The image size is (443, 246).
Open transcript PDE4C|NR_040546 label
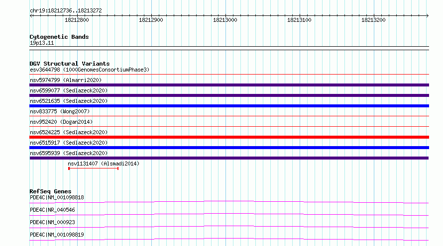(x=52, y=210)
